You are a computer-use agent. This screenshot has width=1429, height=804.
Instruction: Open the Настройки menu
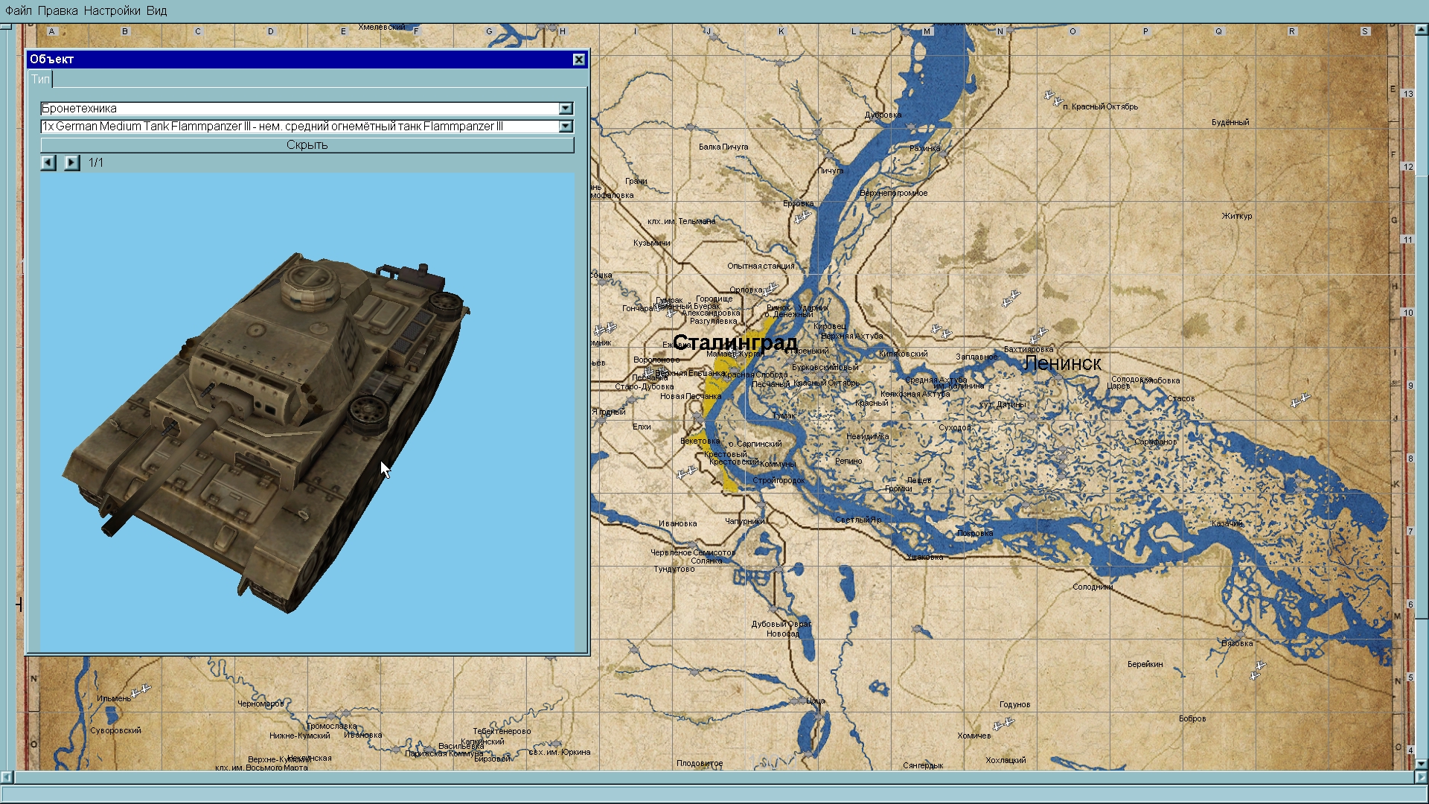tap(112, 10)
